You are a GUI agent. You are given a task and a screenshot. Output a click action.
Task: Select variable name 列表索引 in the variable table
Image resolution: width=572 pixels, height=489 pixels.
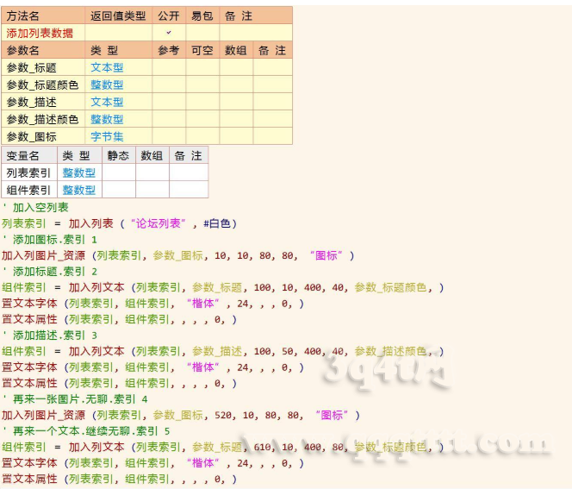(x=28, y=172)
